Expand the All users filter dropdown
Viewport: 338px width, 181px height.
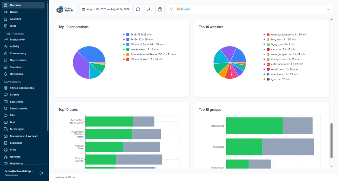(328, 9)
